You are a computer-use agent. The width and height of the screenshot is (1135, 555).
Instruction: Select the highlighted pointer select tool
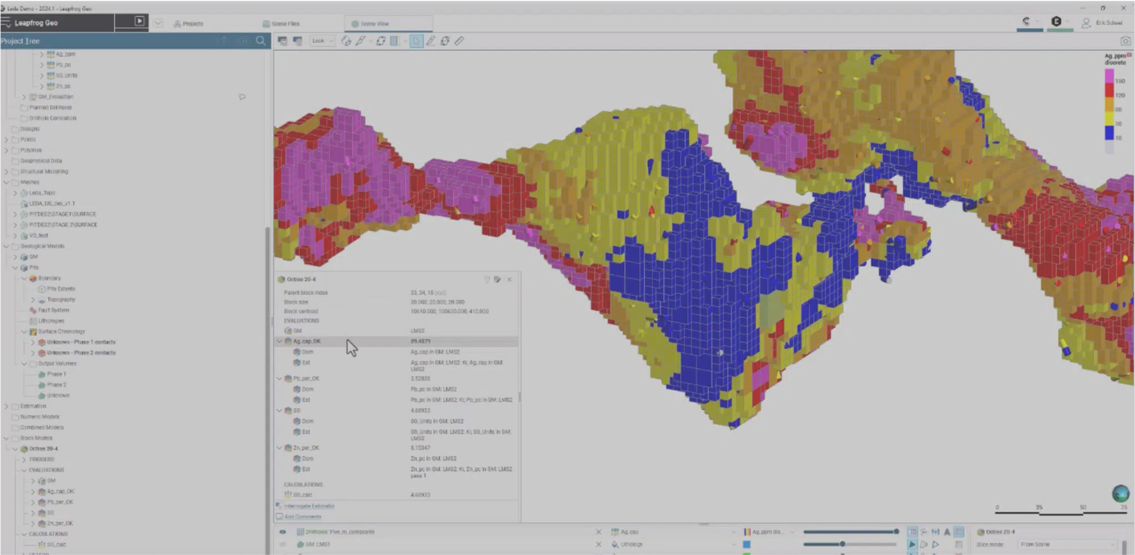click(416, 41)
